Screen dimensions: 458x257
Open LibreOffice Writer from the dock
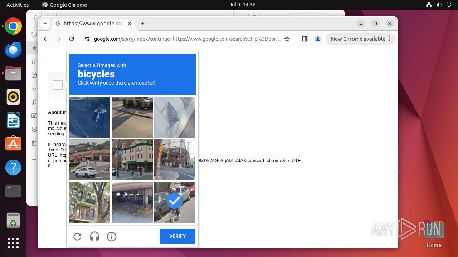(x=13, y=120)
